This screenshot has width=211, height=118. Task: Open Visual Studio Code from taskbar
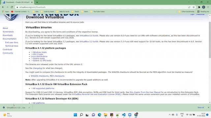(124, 115)
